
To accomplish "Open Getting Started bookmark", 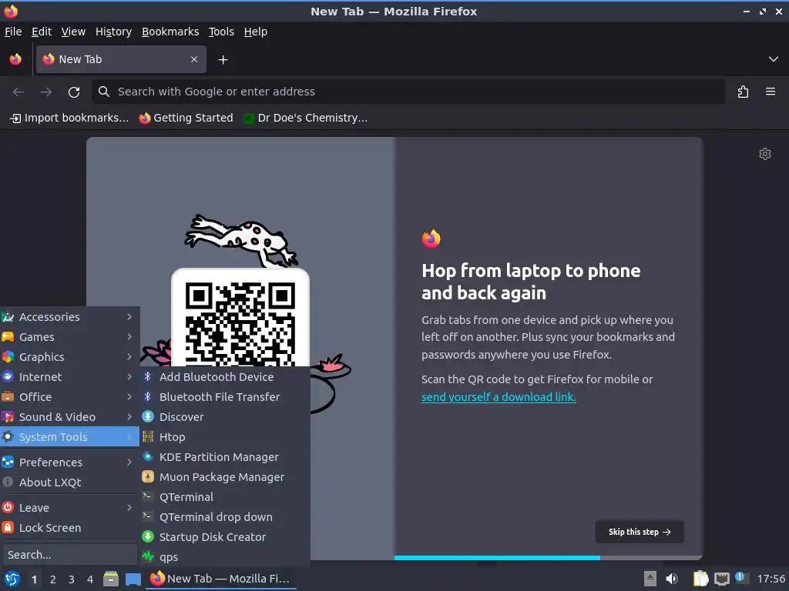I will [x=186, y=118].
